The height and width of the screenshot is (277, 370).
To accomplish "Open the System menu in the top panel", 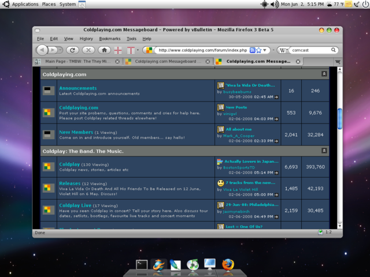I will tap(68, 4).
